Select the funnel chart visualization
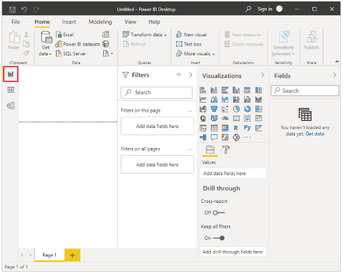Image resolution: width=343 pixels, height=275 pixels. pos(214,109)
